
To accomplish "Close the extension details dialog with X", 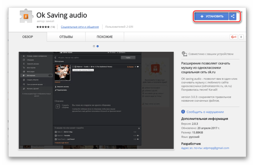I will [x=241, y=12].
